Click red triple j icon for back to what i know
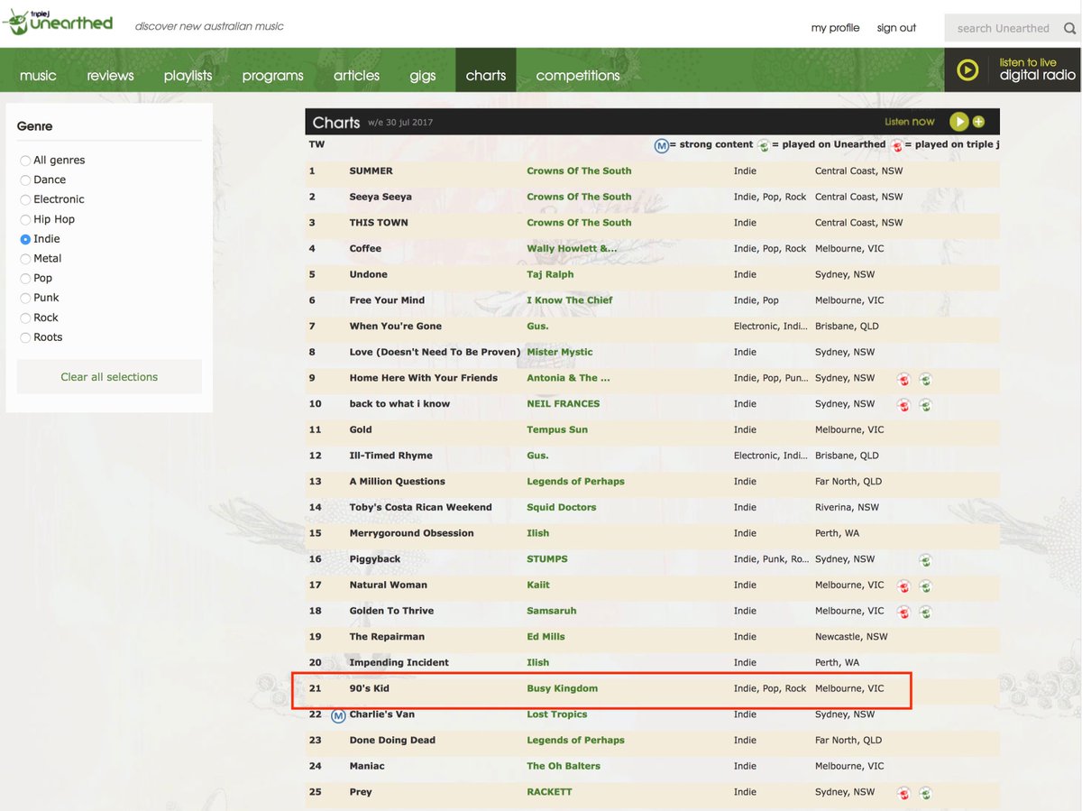This screenshot has width=1082, height=811. click(x=903, y=405)
